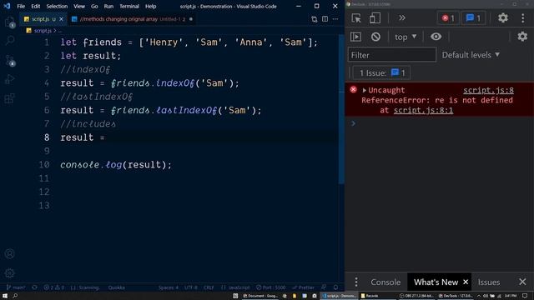Switch to the Issues drawer tab
534x300 pixels.
click(x=489, y=282)
